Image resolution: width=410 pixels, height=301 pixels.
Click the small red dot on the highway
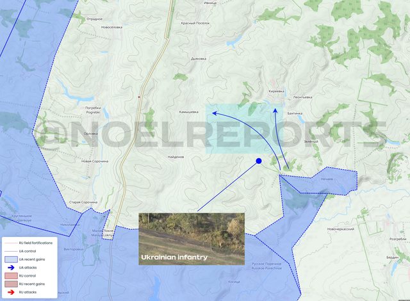pos(139,97)
